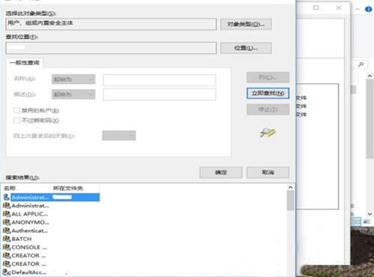Open the 名称 condition dropdown showing 起始为
374x277 pixels.
72,79
